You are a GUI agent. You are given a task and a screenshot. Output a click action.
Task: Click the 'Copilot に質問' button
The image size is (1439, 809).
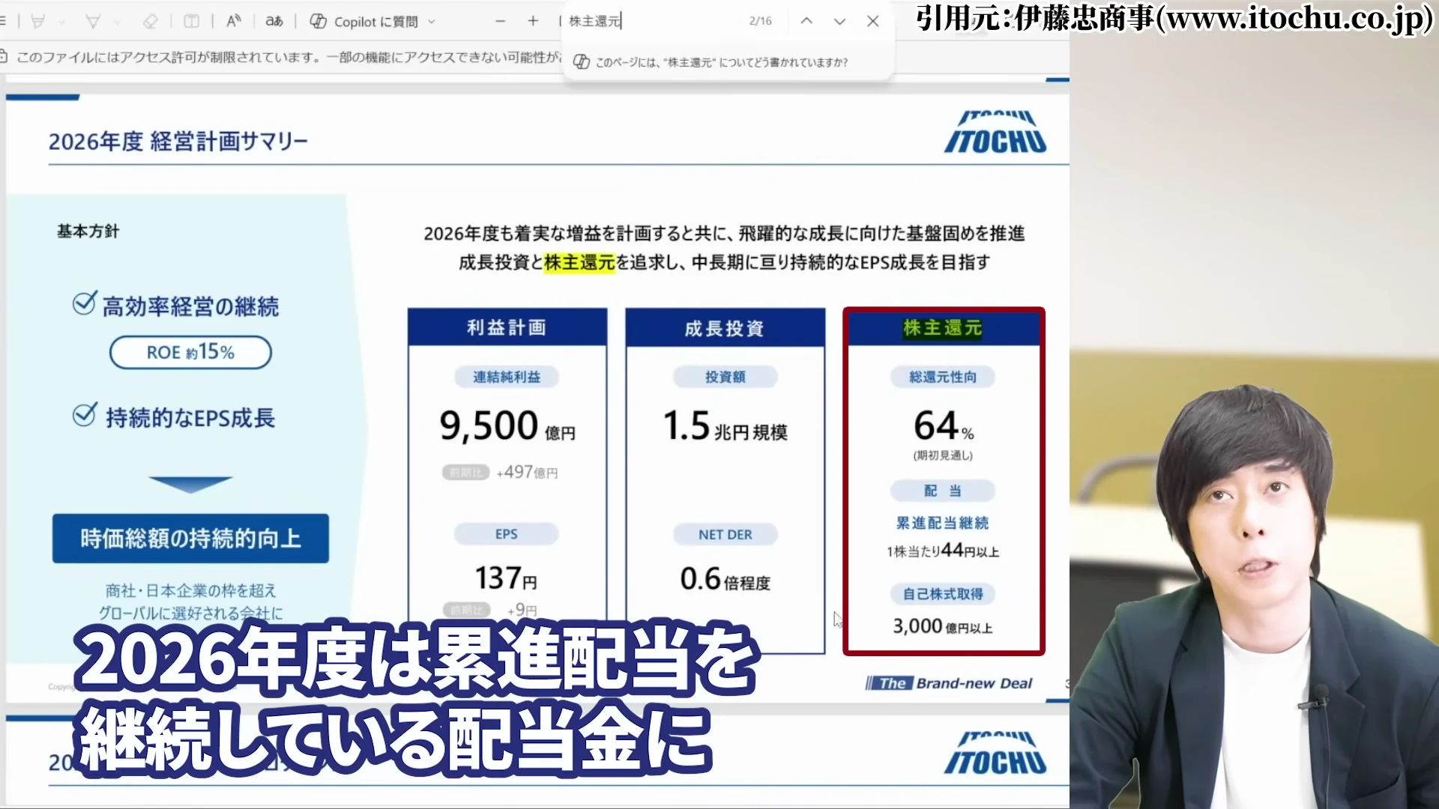364,22
